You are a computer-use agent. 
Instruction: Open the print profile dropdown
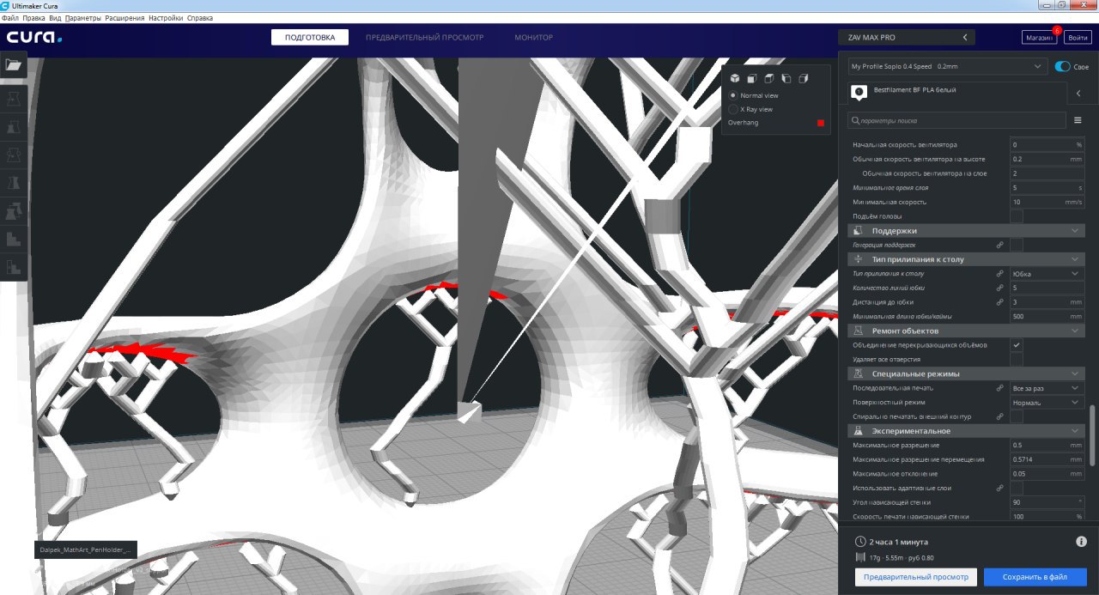click(946, 66)
